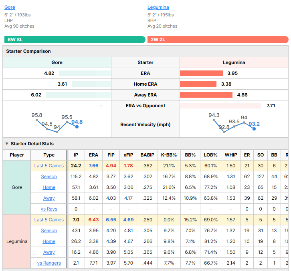Open Gore's Season stats link
This screenshot has width=291, height=271.
(49, 177)
